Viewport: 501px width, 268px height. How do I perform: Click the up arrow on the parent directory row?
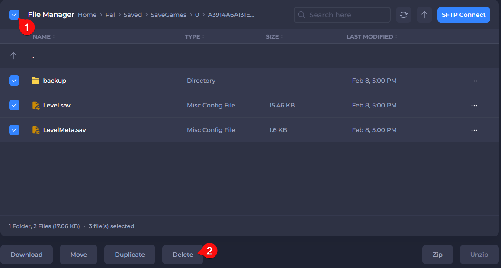[x=13, y=55]
